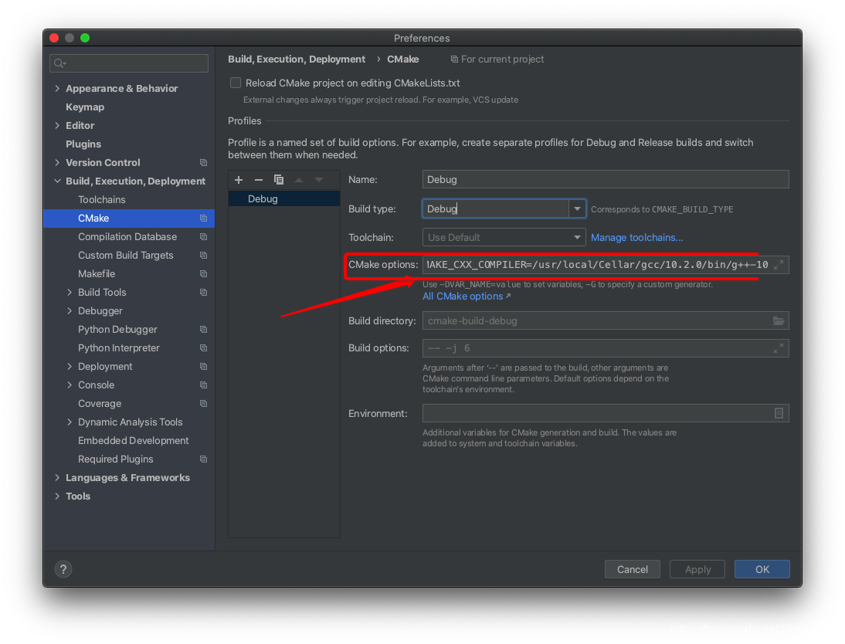Screen dimensions: 845x644
Task: Move profile down with the down arrow
Action: tap(319, 180)
